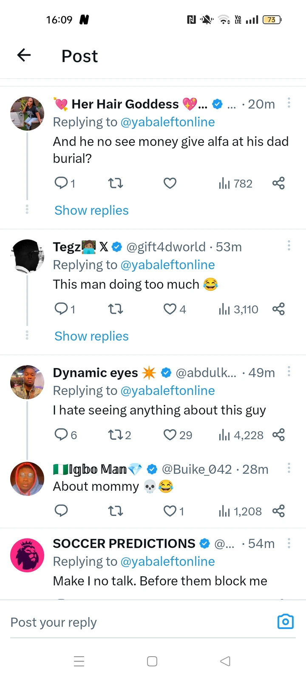
Task: Like the Tegz reply with heart icon
Action: click(x=170, y=309)
